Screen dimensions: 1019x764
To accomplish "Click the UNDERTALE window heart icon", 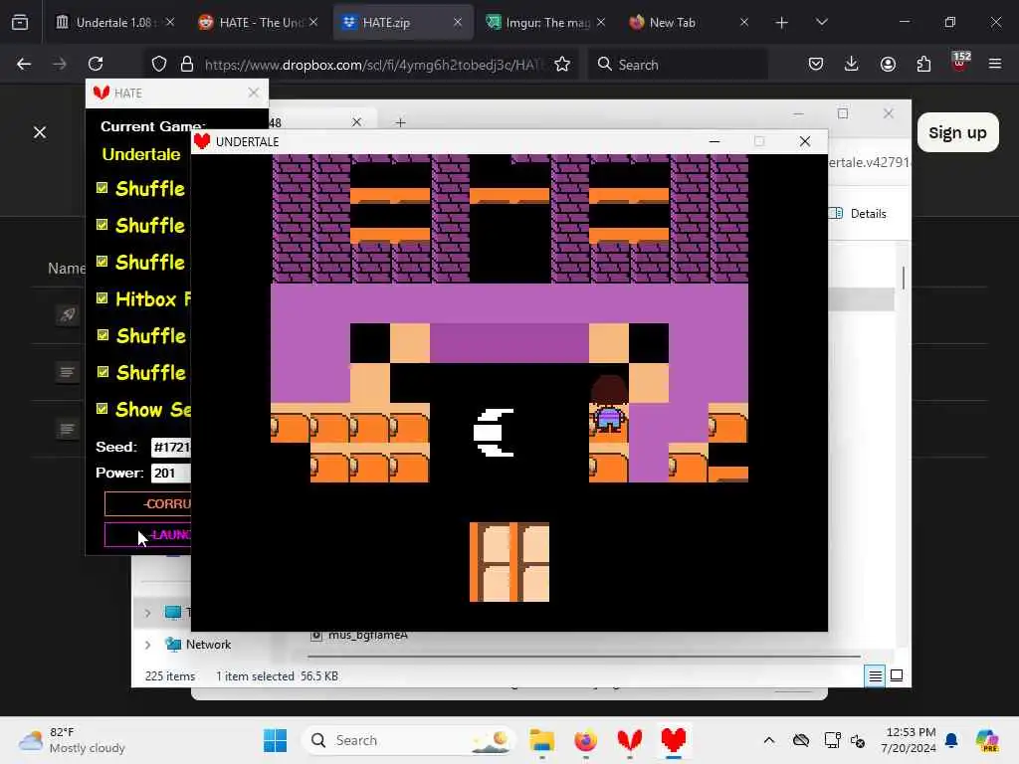I will tap(202, 141).
